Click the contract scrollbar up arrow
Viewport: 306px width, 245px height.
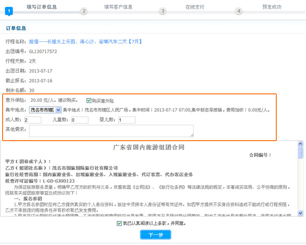[300, 144]
